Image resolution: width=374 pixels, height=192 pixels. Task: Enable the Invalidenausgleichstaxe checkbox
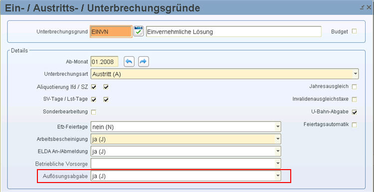(x=355, y=99)
